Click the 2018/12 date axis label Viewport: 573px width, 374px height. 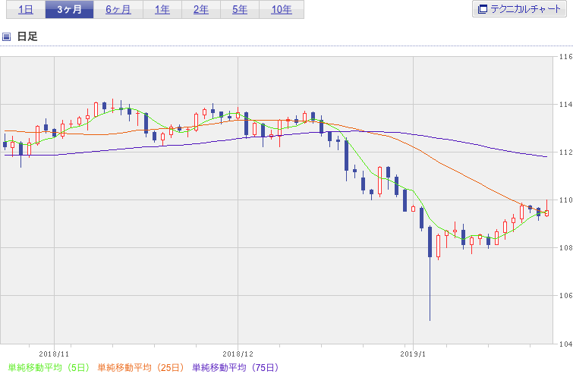238,354
